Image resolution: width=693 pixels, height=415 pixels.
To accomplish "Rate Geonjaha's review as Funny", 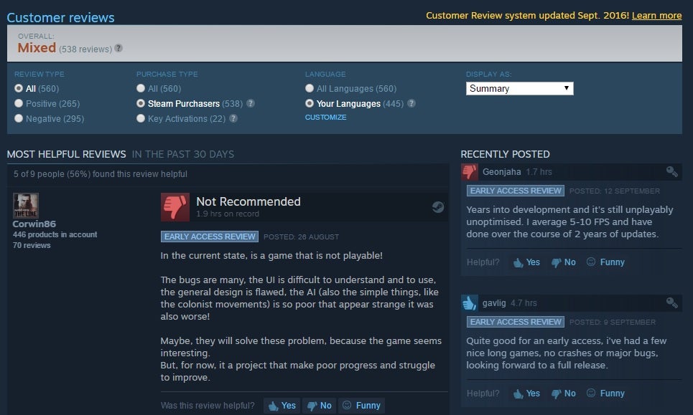I will click(605, 262).
